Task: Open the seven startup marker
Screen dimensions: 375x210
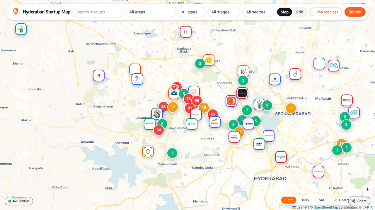Action: [248, 124]
